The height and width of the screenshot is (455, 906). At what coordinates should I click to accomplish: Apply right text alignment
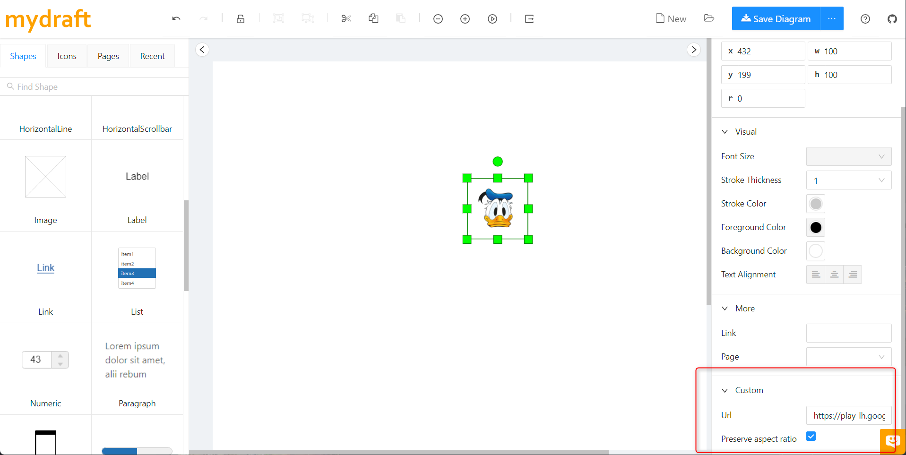852,274
